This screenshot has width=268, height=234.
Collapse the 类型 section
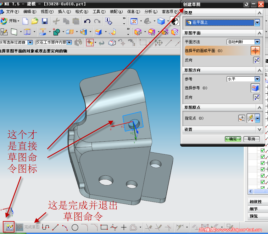click(x=260, y=13)
